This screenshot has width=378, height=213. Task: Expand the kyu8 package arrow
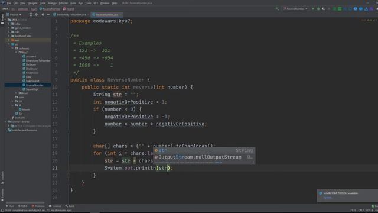click(16, 93)
